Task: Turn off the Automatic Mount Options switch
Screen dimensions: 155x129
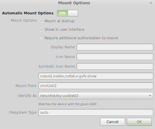Action: pos(68,13)
